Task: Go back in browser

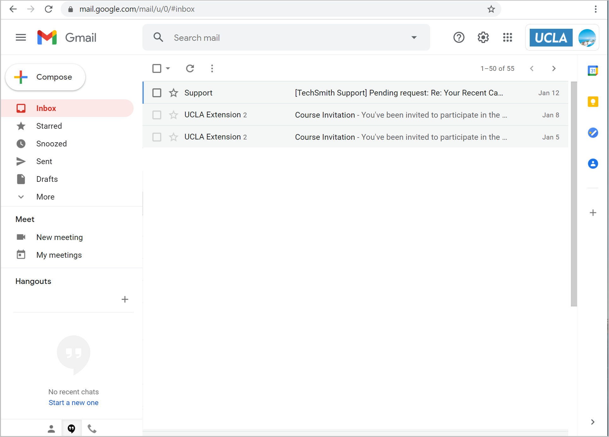Action: 13,9
